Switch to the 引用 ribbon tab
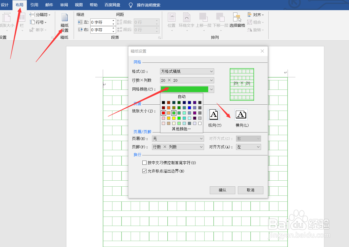349x247 pixels. [34, 5]
